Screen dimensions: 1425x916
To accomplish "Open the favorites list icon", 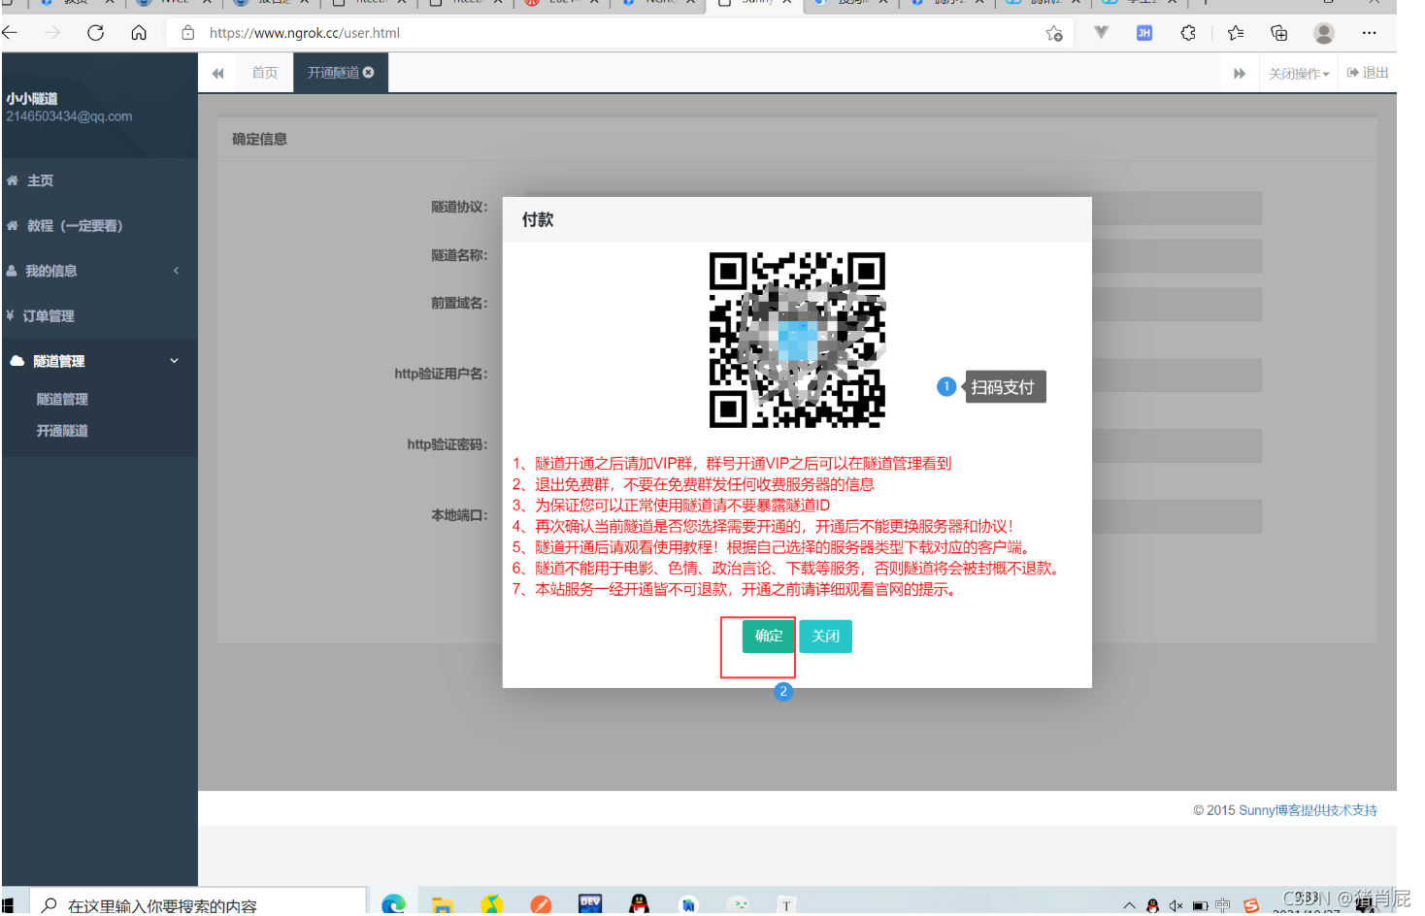I will pos(1236,33).
